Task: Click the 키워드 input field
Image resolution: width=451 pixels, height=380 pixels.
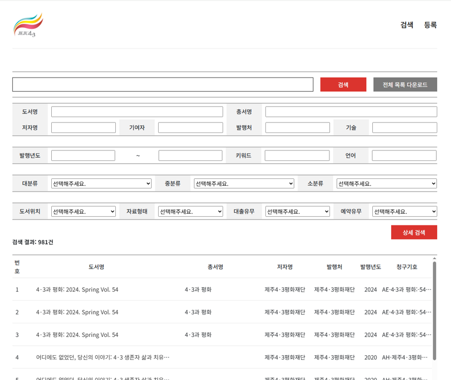Action: pyautogui.click(x=297, y=156)
